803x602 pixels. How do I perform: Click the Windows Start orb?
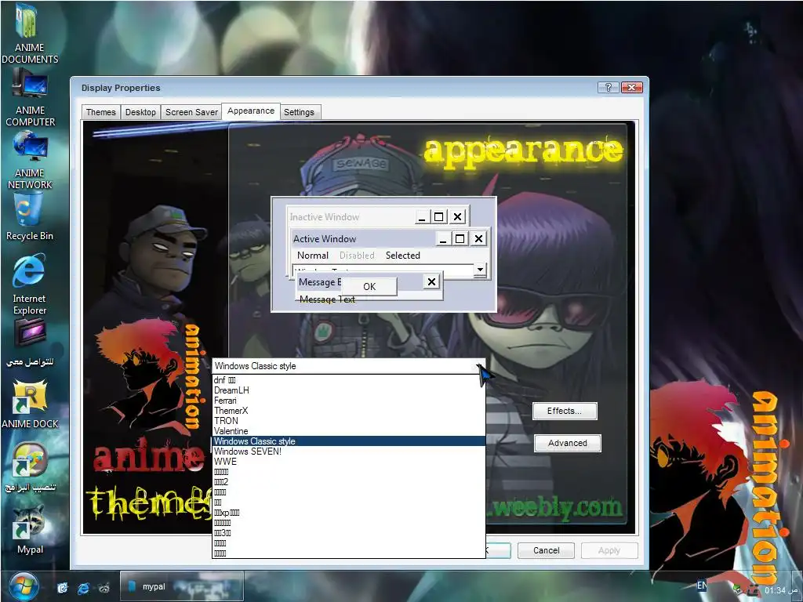[x=24, y=586]
